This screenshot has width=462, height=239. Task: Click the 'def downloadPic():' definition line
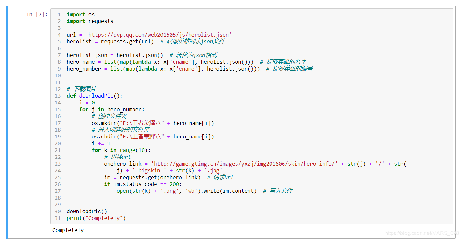tap(95, 96)
